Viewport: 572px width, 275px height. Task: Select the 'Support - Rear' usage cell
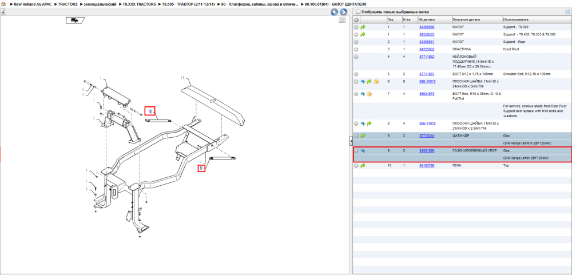point(514,42)
